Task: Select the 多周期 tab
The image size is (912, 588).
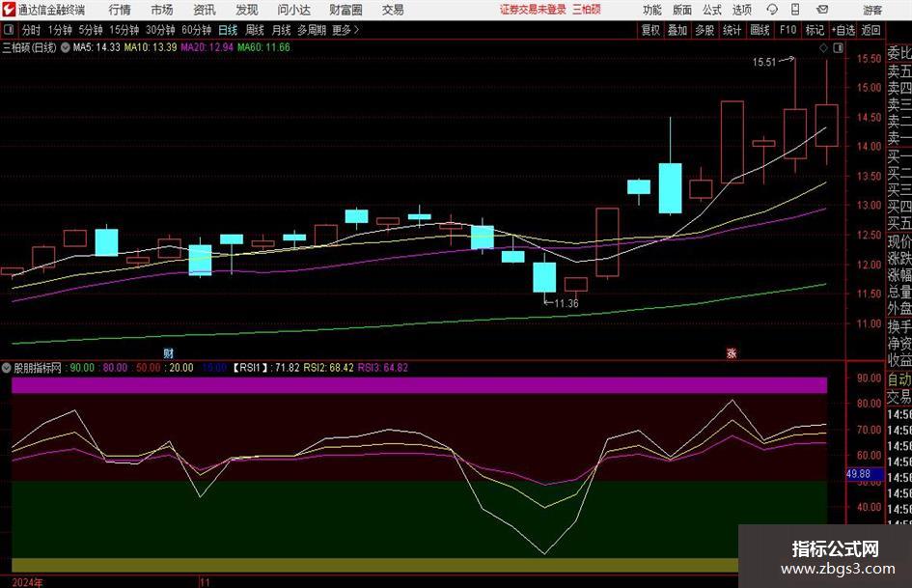Action: pos(312,30)
